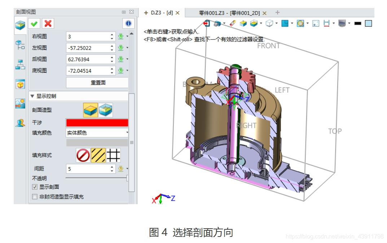Viewport: 387px width, 243px height.
Task: Open dropdown arrow beside the printer toolbar icon
Action: coord(224,23)
